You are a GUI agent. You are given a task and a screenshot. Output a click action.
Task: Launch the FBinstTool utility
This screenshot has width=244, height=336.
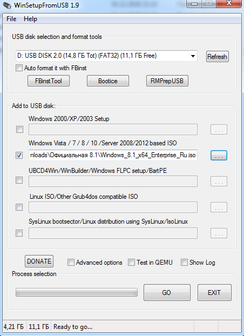coord(49,81)
